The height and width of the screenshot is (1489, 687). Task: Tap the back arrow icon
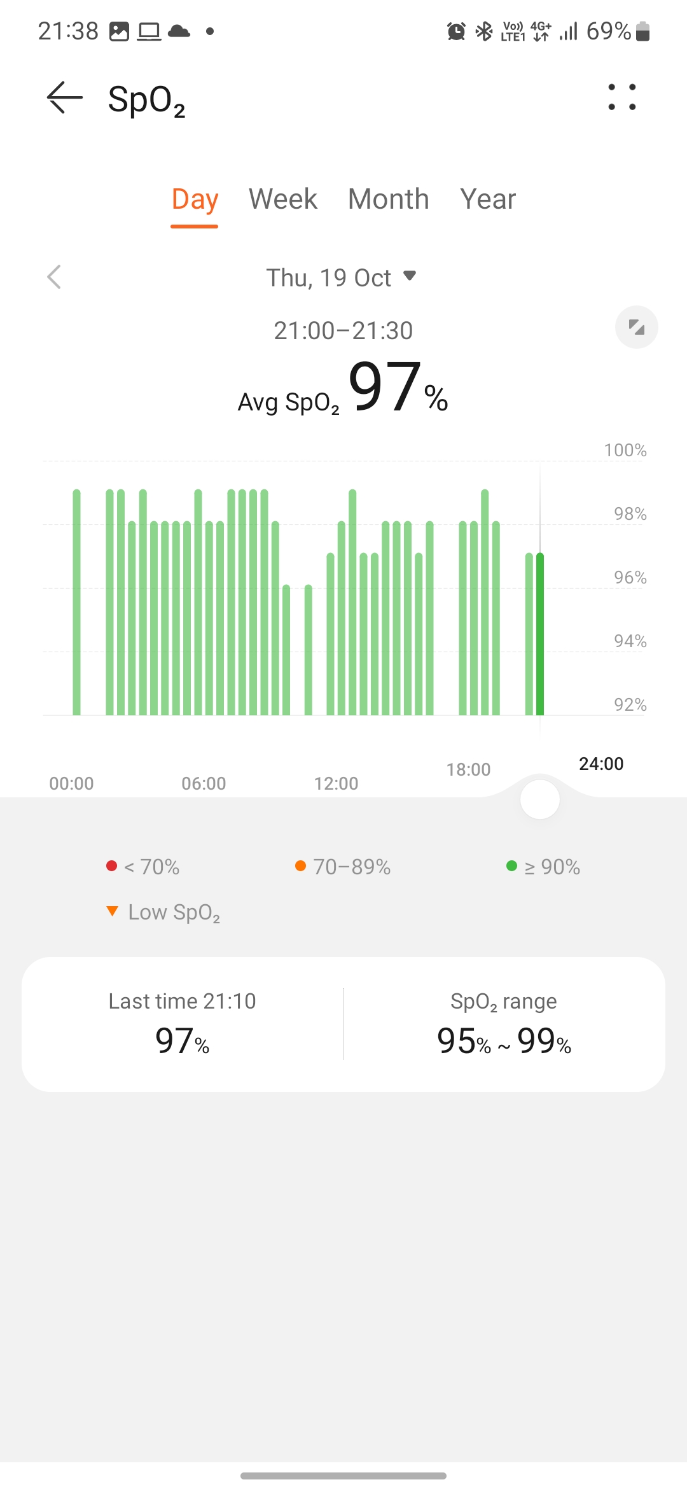click(65, 98)
